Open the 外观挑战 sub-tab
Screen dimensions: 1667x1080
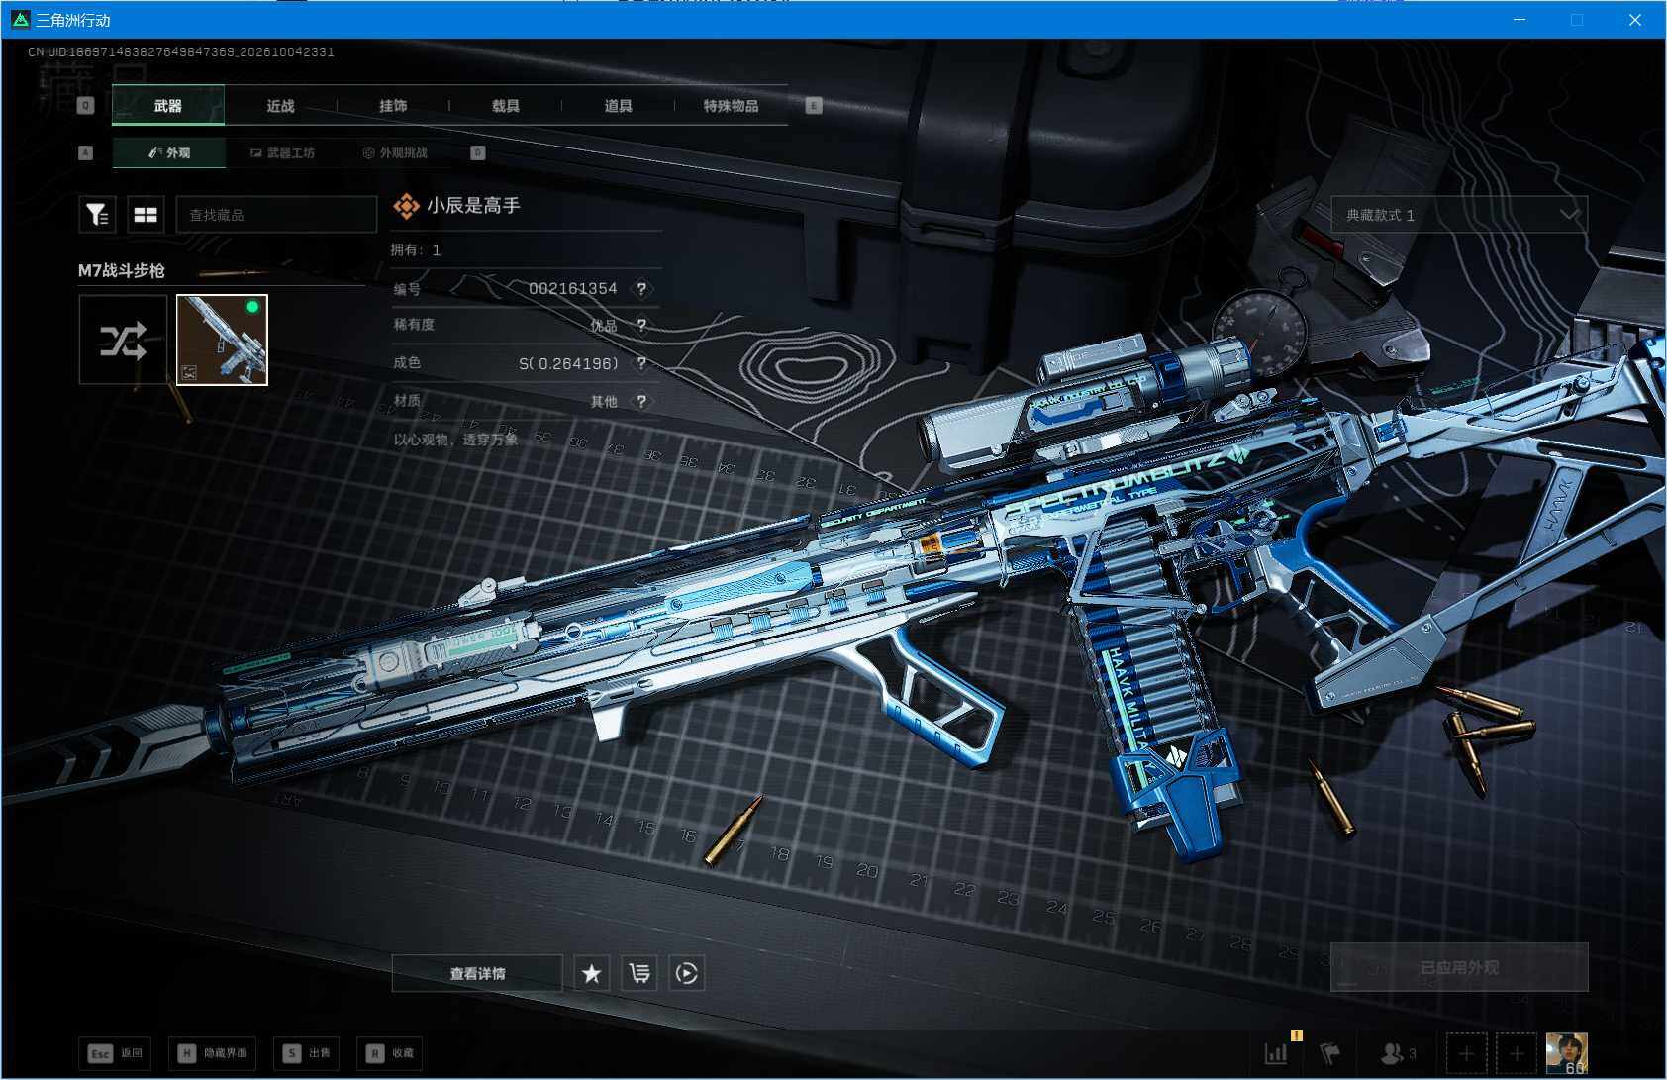(x=395, y=152)
